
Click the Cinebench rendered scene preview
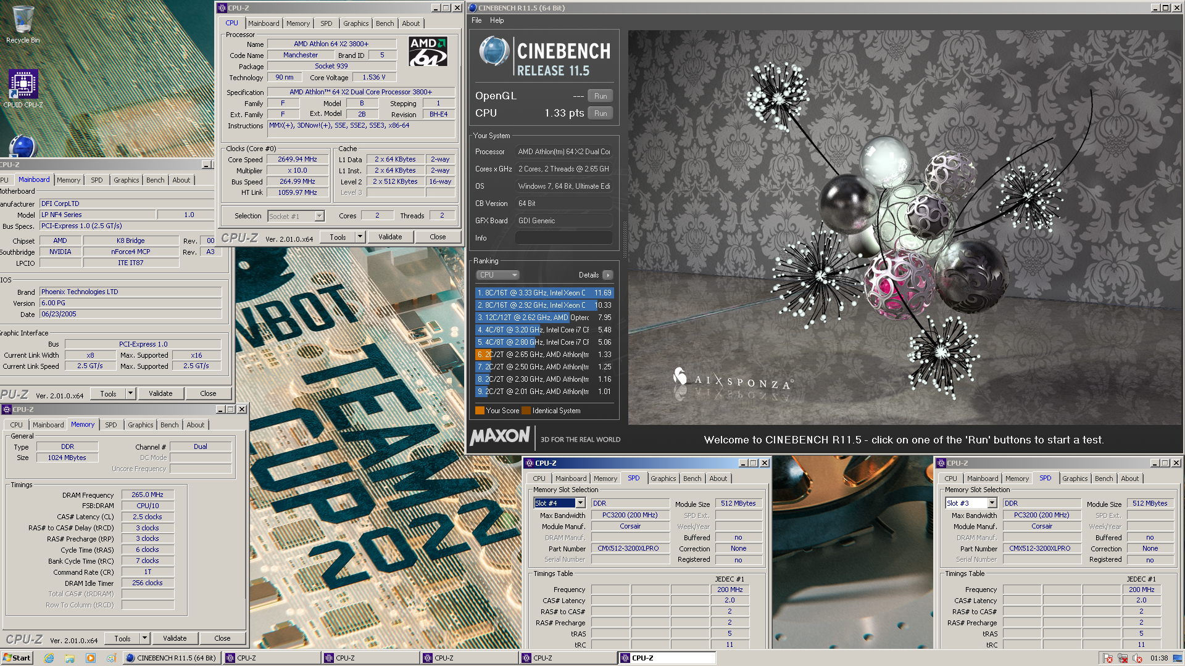(x=904, y=227)
